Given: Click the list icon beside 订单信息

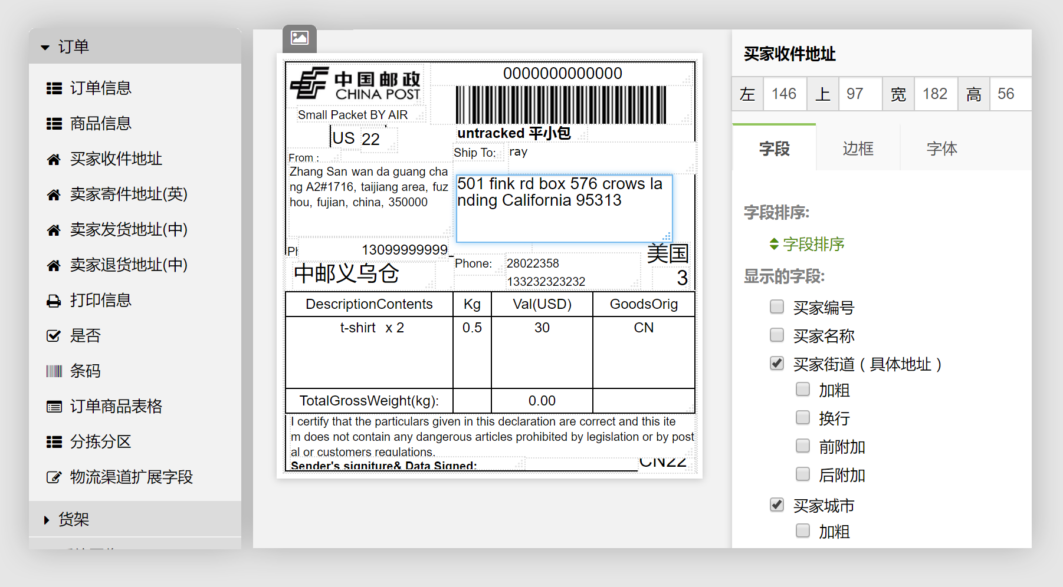Looking at the screenshot, I should click(54, 88).
